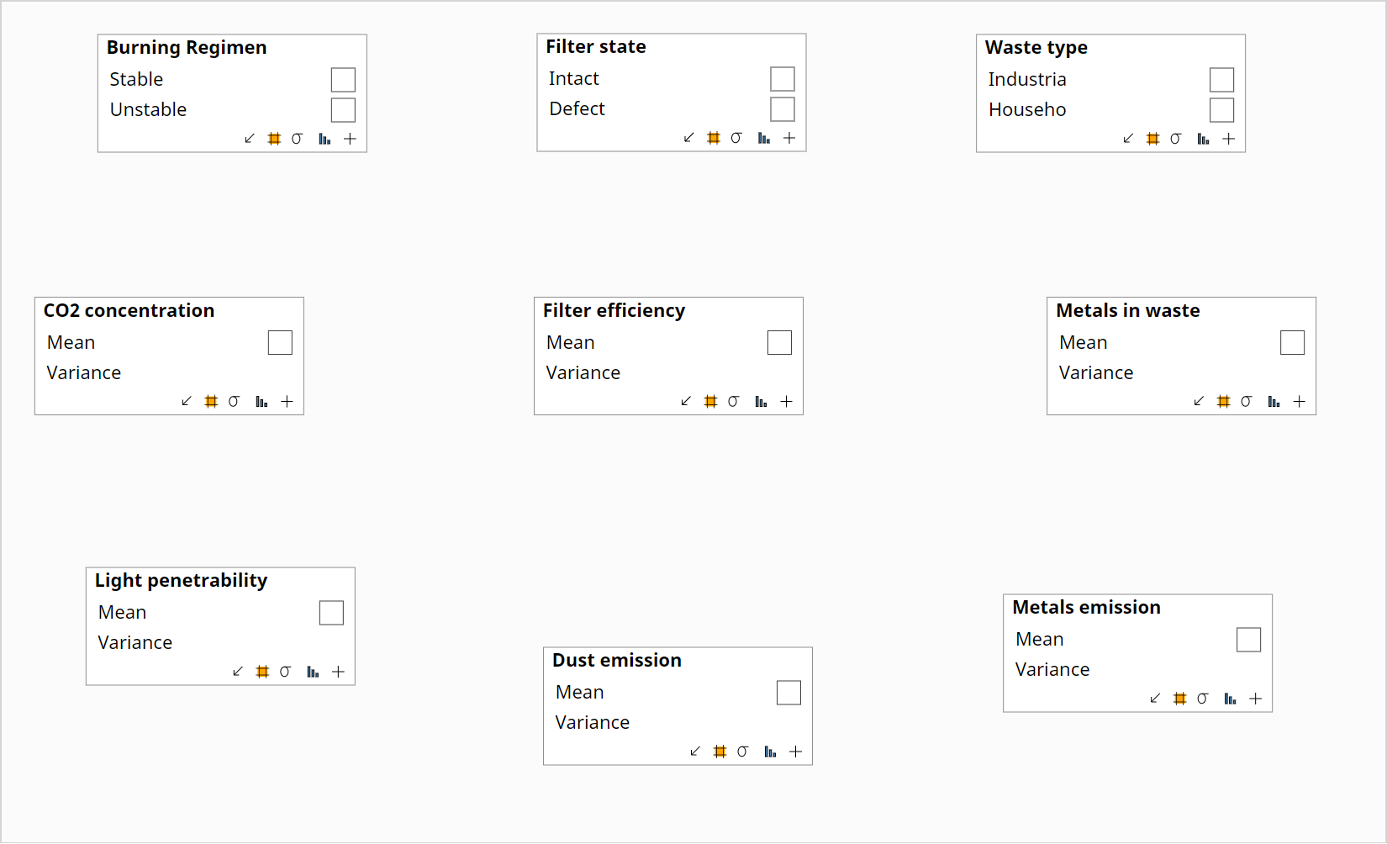This screenshot has height=844, width=1387.
Task: Click the plus icon on Filter efficiency node
Action: 786,402
